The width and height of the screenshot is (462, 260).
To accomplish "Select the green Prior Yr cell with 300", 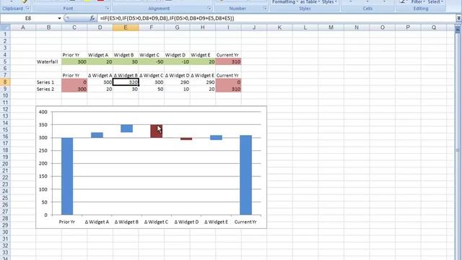I will click(x=74, y=61).
